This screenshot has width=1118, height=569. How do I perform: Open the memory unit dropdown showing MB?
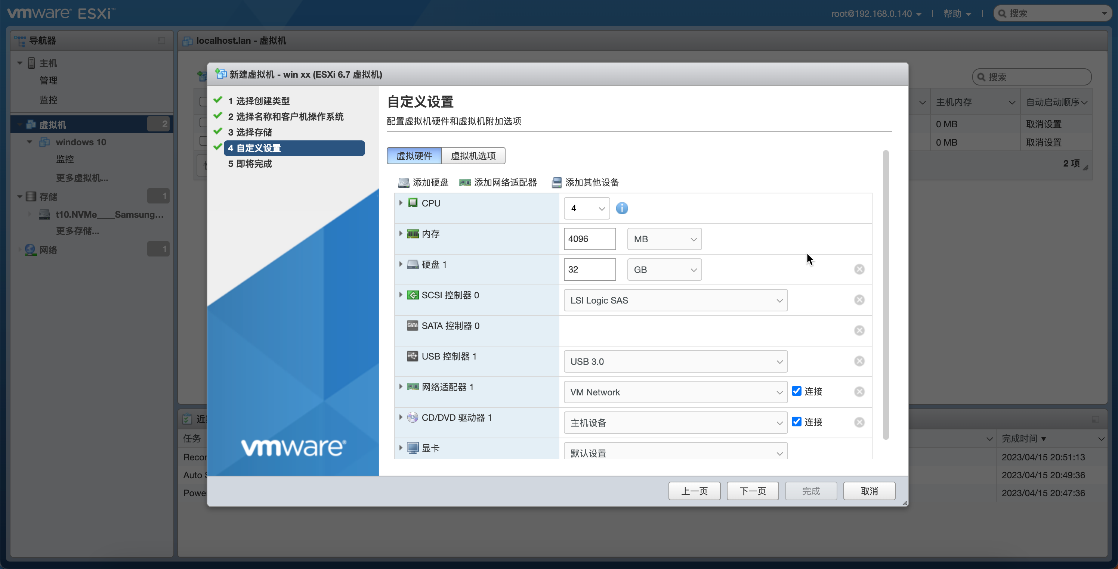pyautogui.click(x=664, y=239)
